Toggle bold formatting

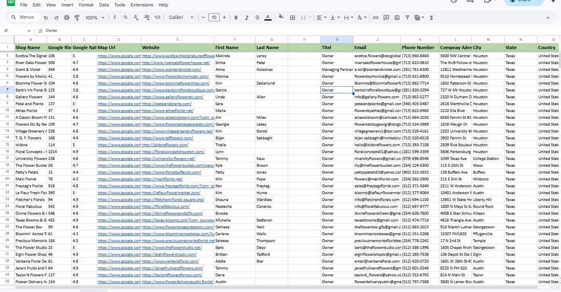[x=236, y=17]
